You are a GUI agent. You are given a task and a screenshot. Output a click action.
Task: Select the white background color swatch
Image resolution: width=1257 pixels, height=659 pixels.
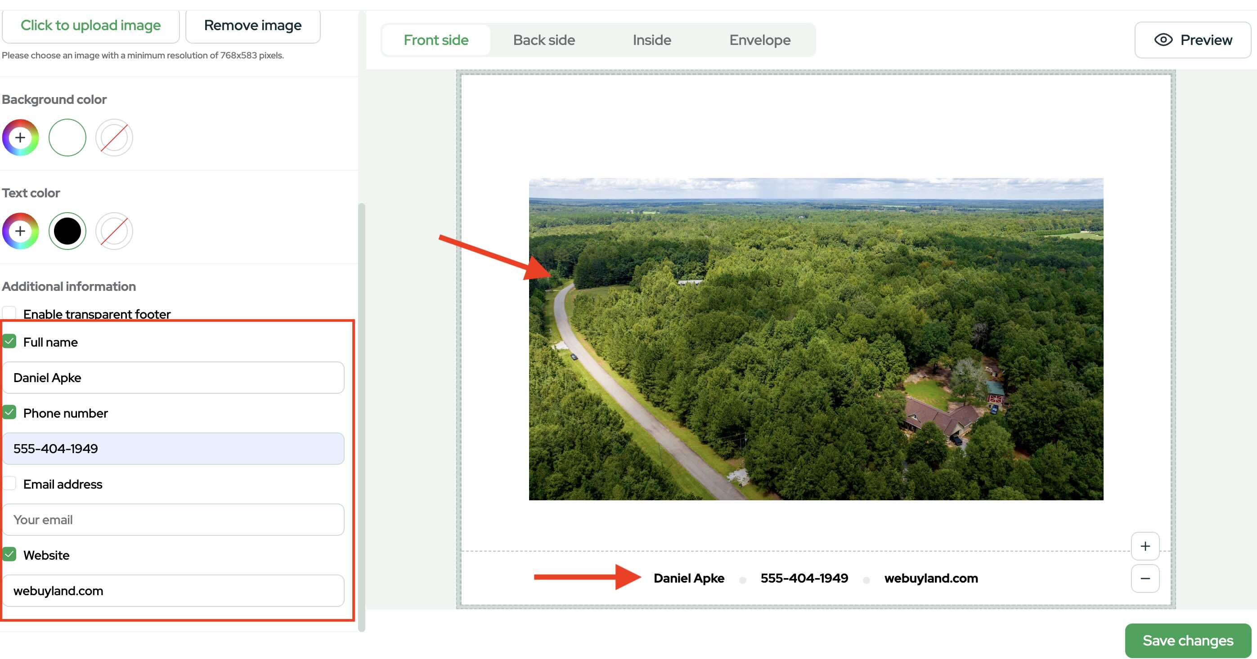pyautogui.click(x=67, y=138)
